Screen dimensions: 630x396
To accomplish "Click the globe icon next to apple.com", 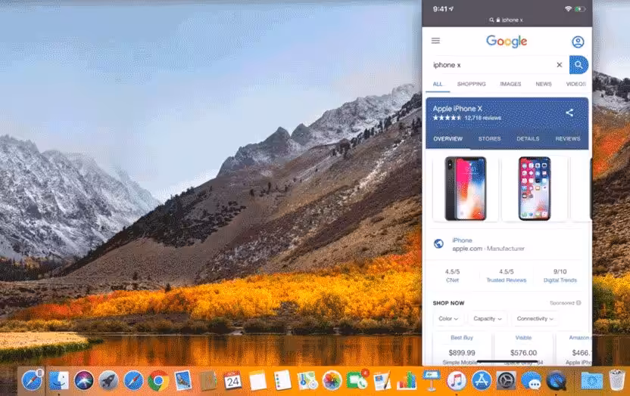I will (x=438, y=243).
